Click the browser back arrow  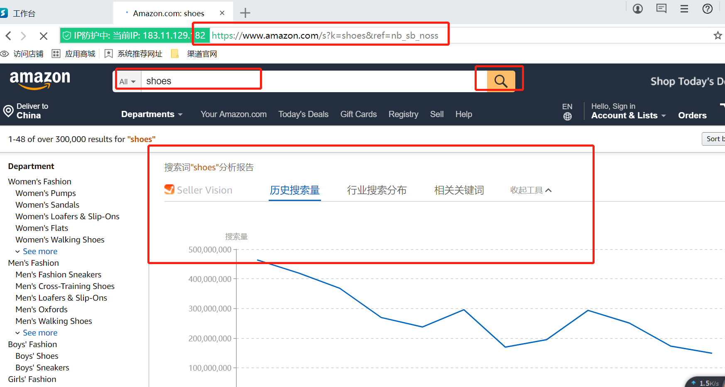[8, 36]
